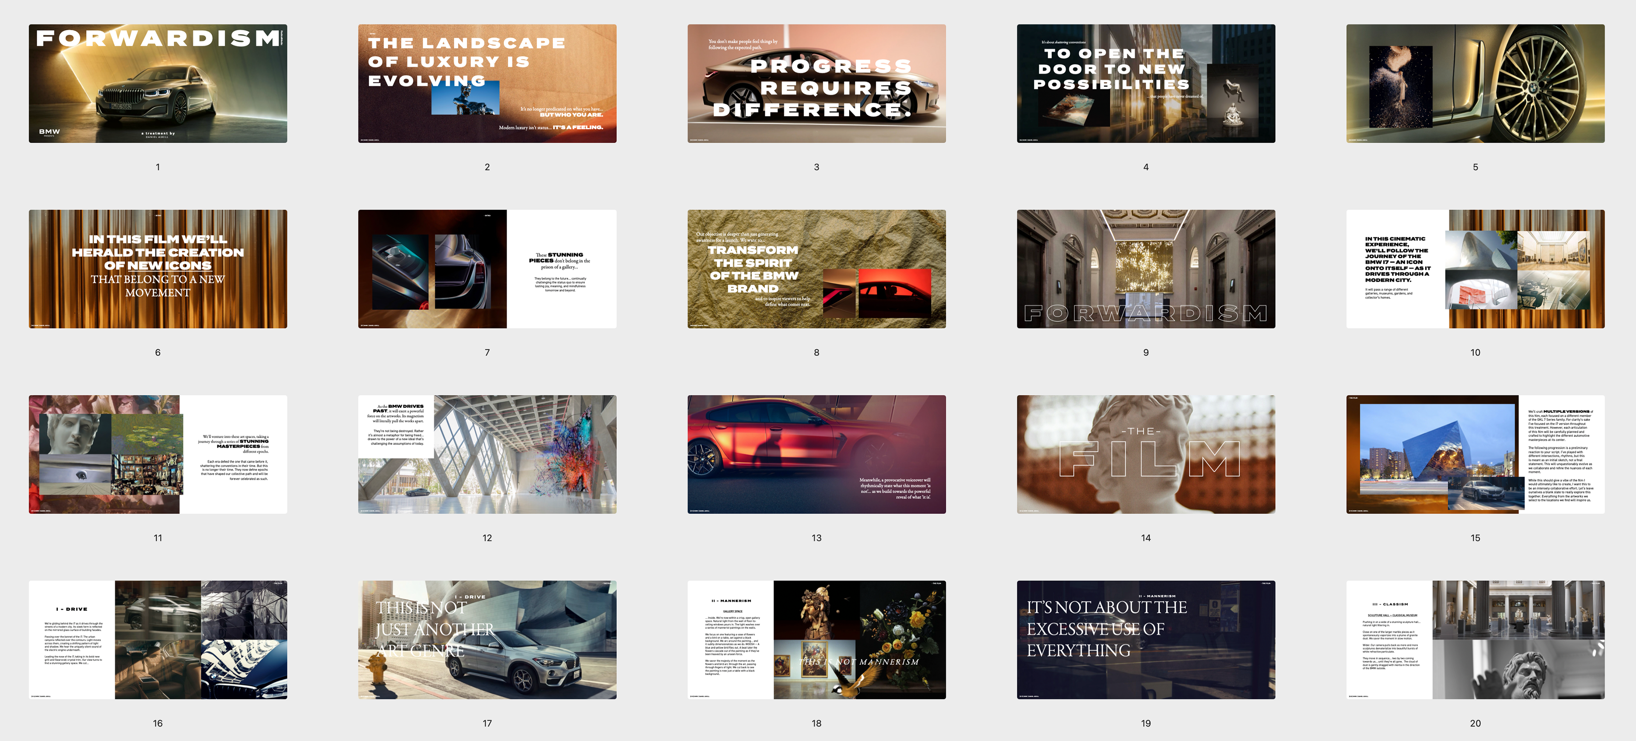Select 'These Stunning Pieces' slide 7
This screenshot has width=1636, height=741.
point(487,268)
